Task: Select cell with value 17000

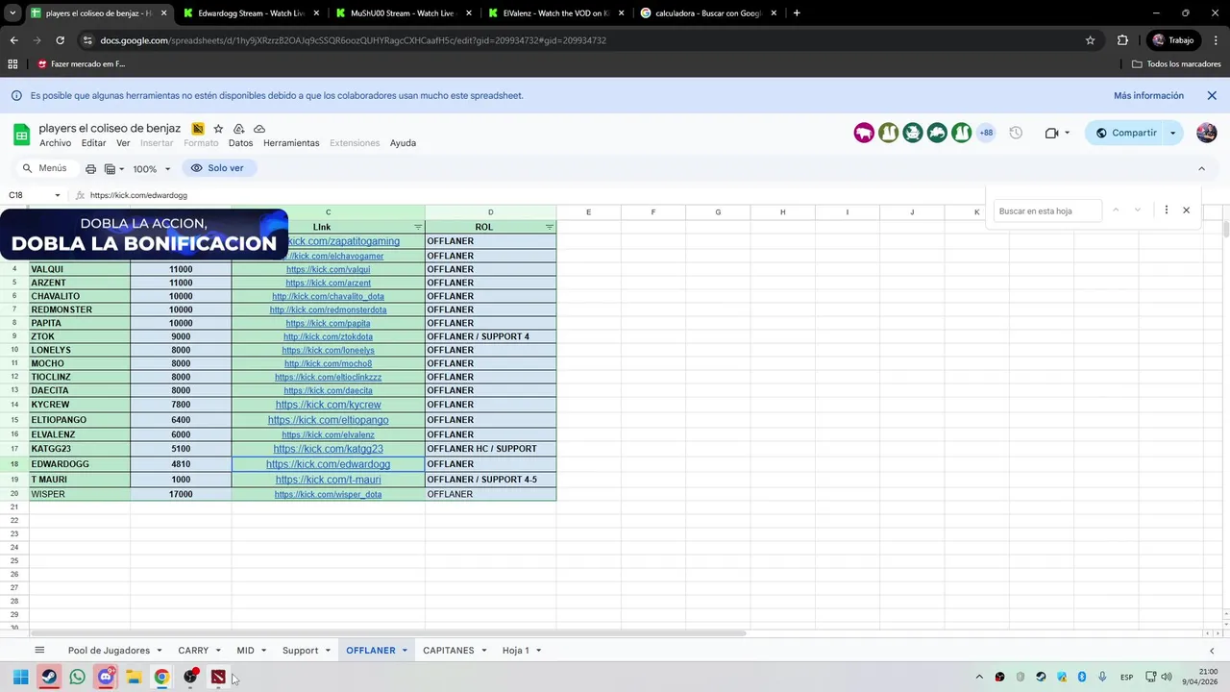Action: [x=181, y=494]
